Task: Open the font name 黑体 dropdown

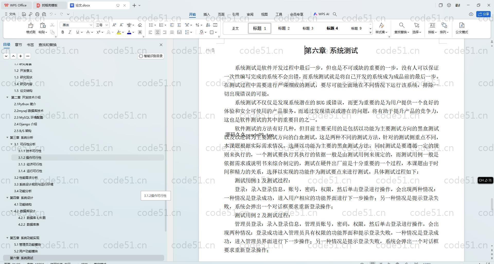Action: tap(91, 25)
